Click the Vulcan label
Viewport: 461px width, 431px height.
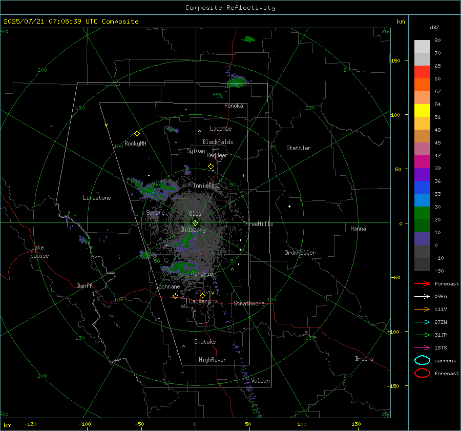click(x=260, y=381)
